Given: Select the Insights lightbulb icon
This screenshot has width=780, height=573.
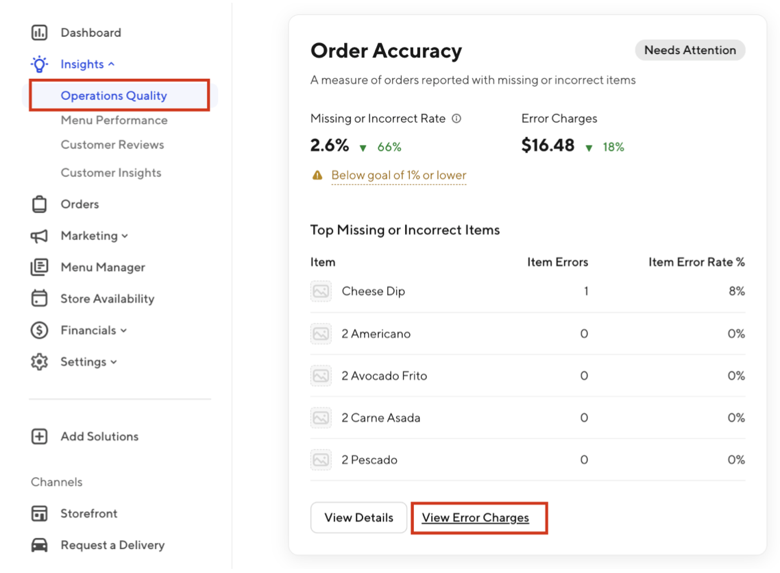Looking at the screenshot, I should [x=39, y=64].
